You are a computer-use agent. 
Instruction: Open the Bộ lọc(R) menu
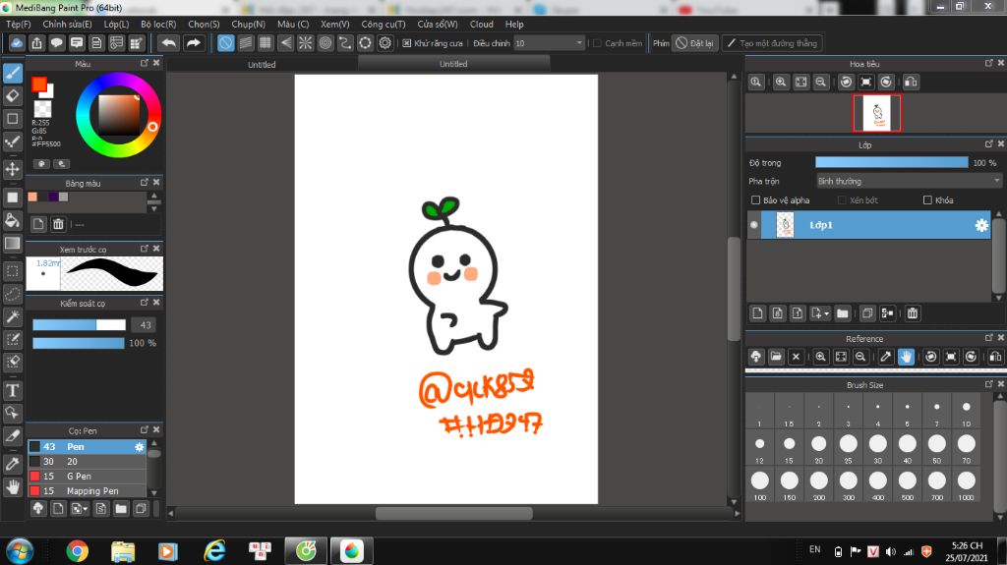click(158, 24)
